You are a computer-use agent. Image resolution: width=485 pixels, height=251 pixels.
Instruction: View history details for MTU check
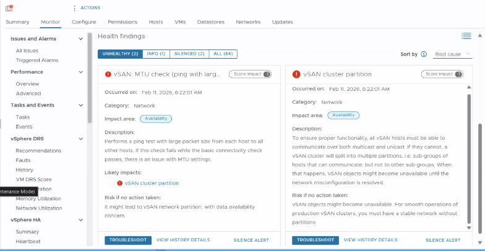coord(183,240)
